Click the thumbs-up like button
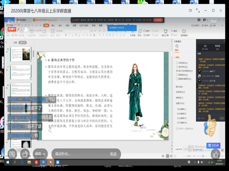 (x=215, y=155)
